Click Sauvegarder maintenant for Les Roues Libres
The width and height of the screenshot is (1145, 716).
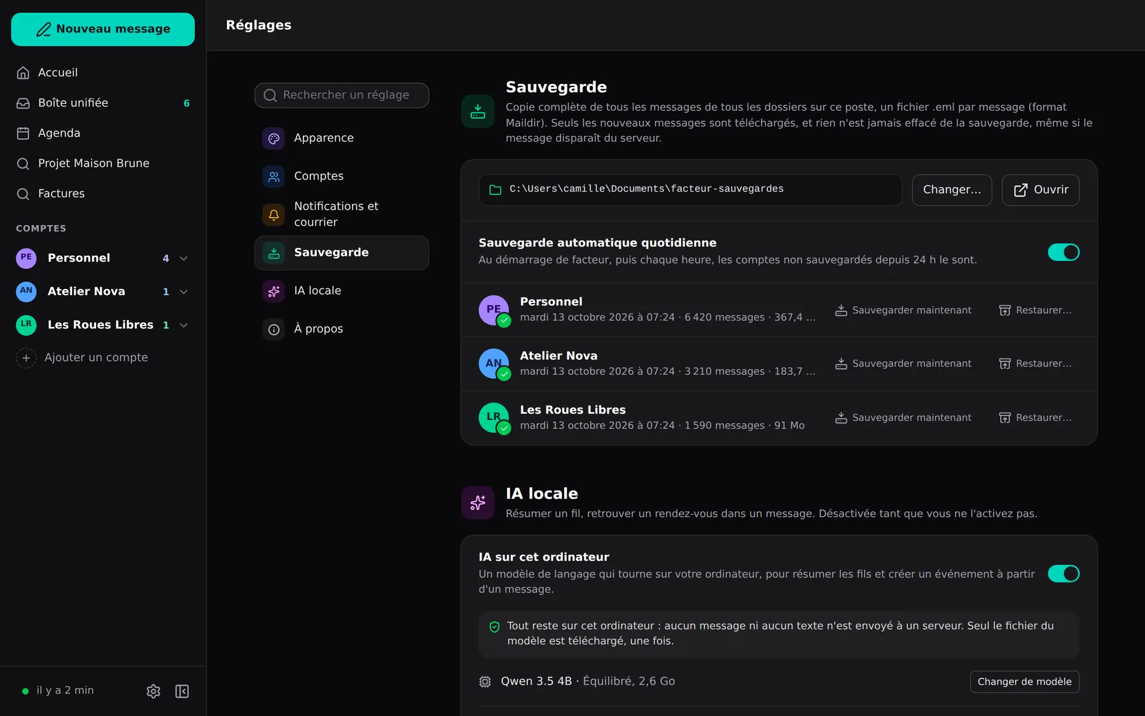point(903,418)
